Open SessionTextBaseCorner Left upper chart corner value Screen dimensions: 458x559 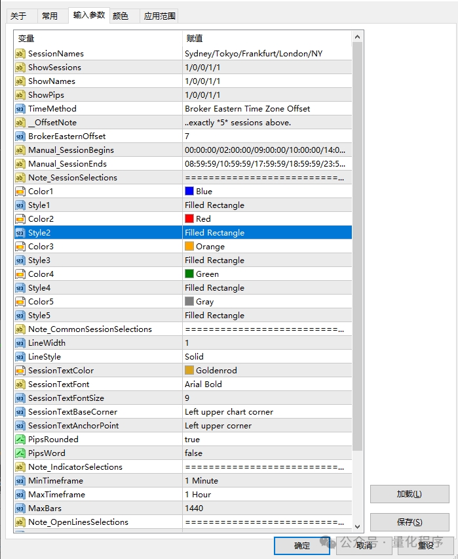267,412
